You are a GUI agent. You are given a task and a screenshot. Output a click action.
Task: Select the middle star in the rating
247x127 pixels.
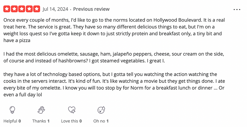tap(22, 9)
